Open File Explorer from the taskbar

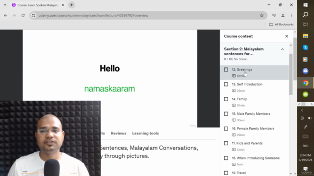click(305, 36)
